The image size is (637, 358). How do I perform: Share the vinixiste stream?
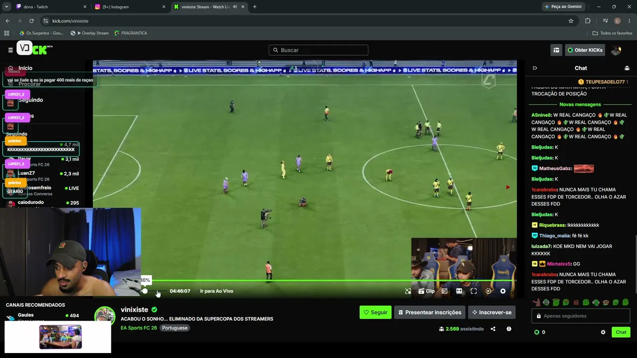coord(493,329)
